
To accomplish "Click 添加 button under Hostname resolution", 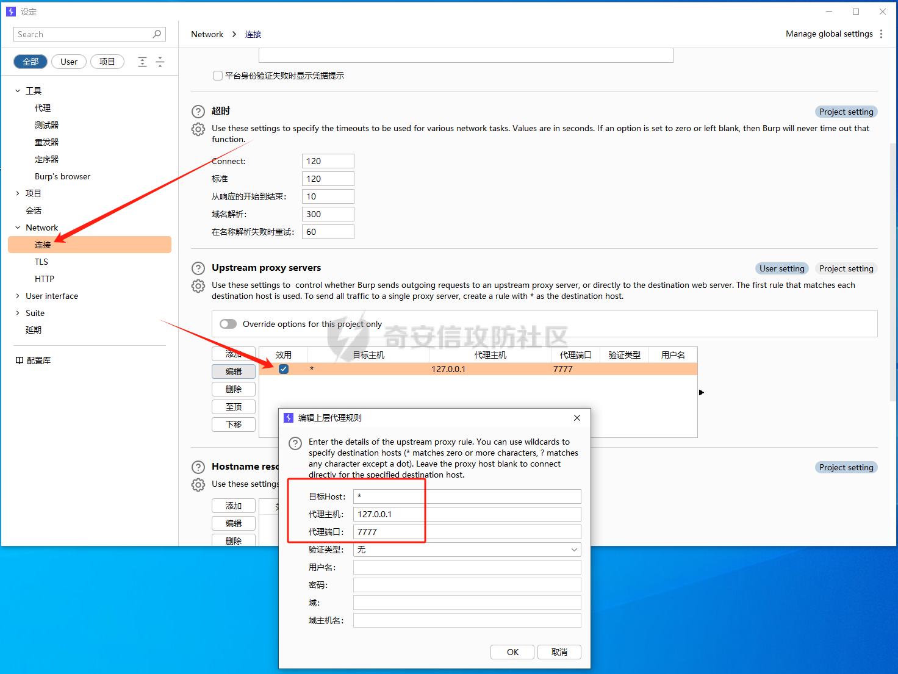I will click(234, 506).
